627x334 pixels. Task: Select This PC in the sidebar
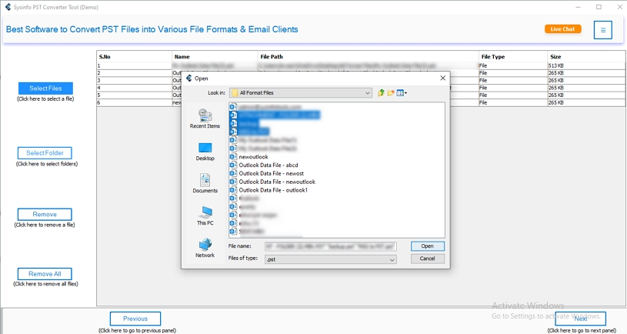[205, 215]
